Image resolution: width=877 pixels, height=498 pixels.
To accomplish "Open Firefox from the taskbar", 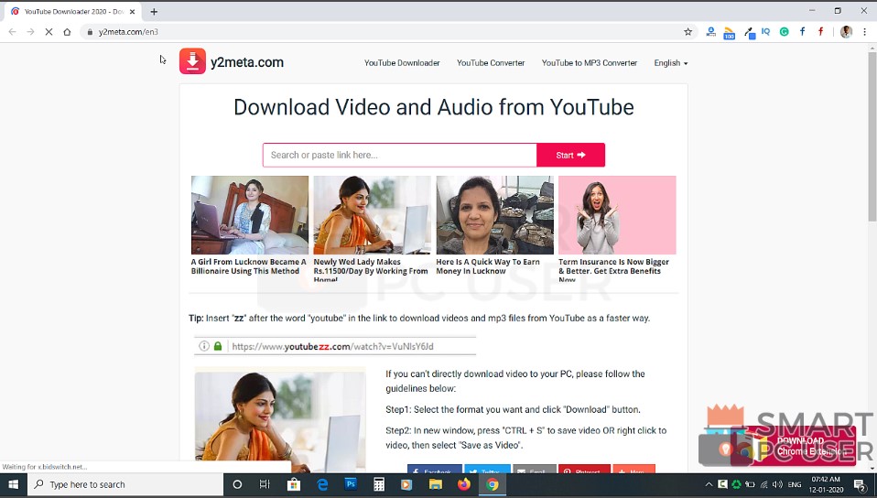I will coord(464,484).
